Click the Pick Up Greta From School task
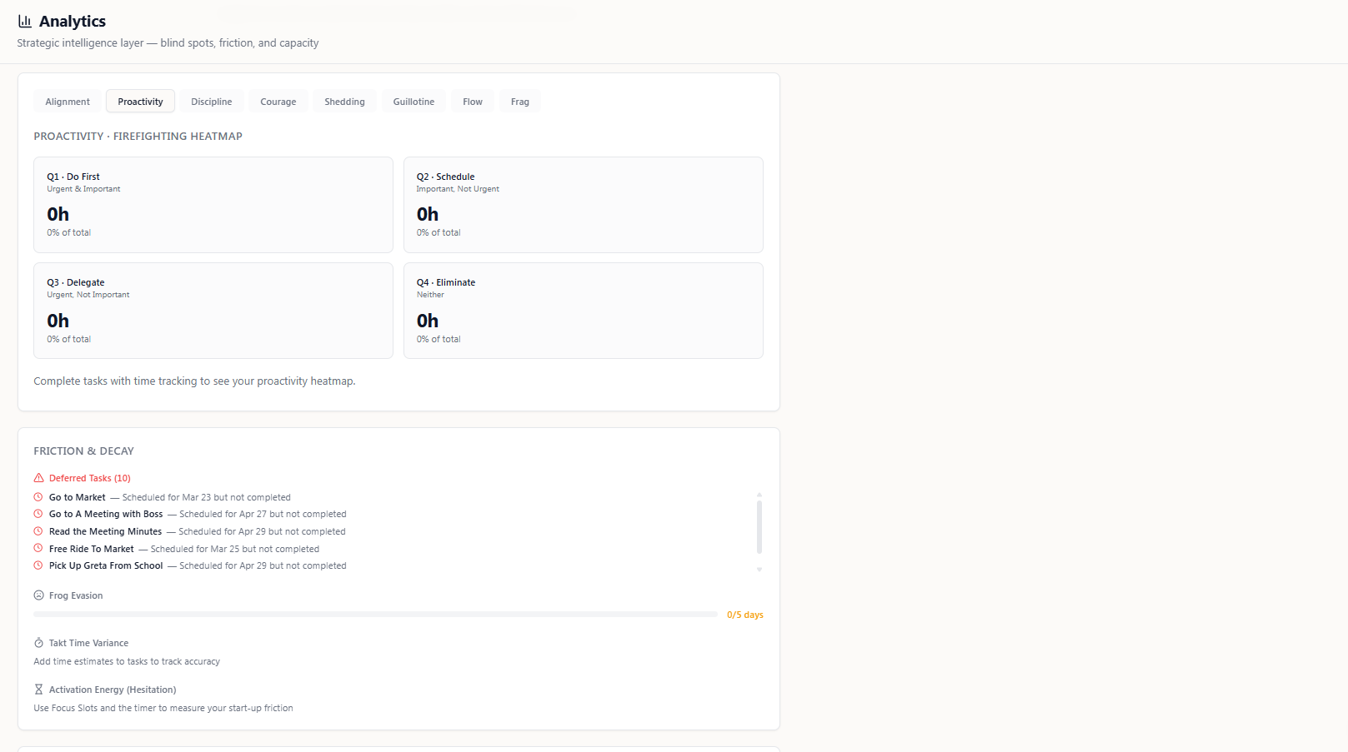The image size is (1348, 752). click(x=106, y=565)
